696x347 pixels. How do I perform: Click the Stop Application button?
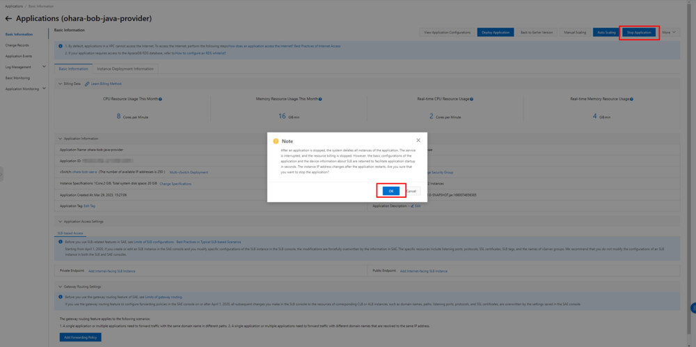click(x=639, y=33)
